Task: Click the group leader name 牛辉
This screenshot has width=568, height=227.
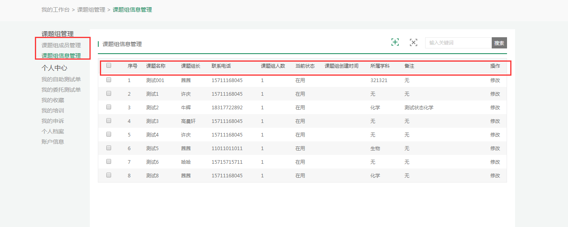Action: click(186, 108)
